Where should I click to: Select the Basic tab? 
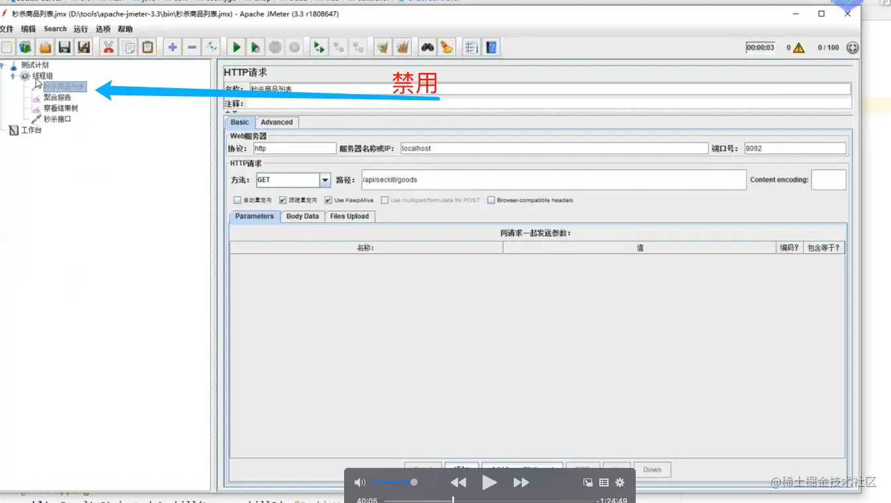click(240, 123)
